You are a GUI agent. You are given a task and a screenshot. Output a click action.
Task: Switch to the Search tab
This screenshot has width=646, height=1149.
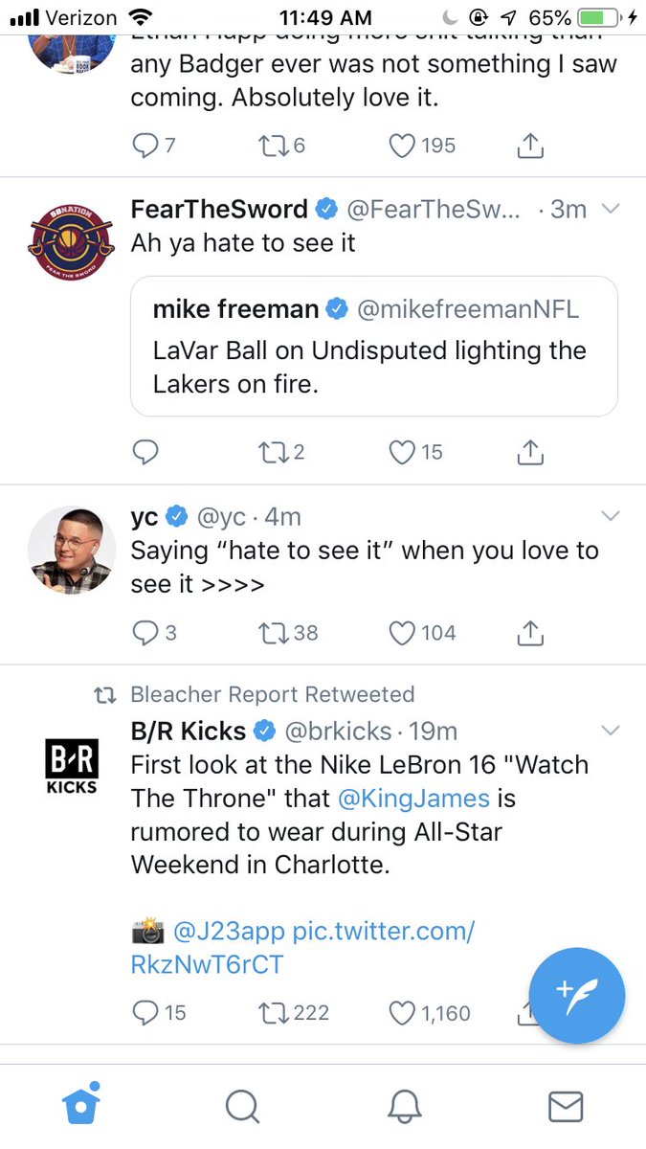tap(242, 1107)
